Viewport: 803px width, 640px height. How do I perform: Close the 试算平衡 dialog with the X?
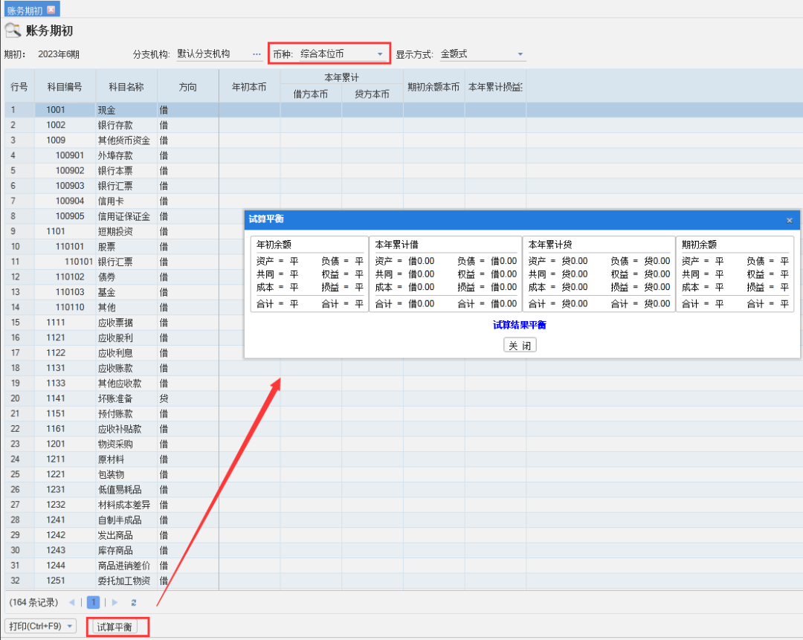(789, 220)
